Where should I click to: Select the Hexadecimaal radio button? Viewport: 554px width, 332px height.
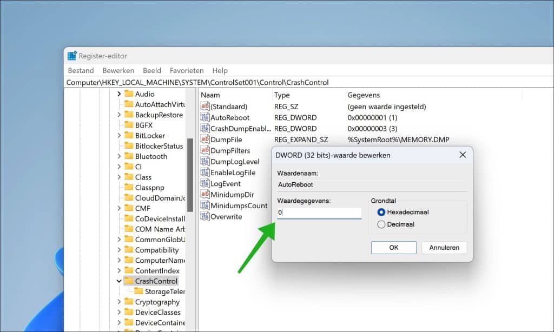click(x=381, y=213)
